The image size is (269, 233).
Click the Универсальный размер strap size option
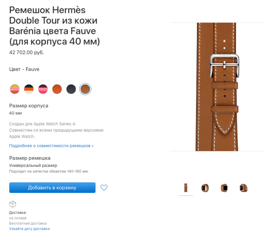[33, 165]
